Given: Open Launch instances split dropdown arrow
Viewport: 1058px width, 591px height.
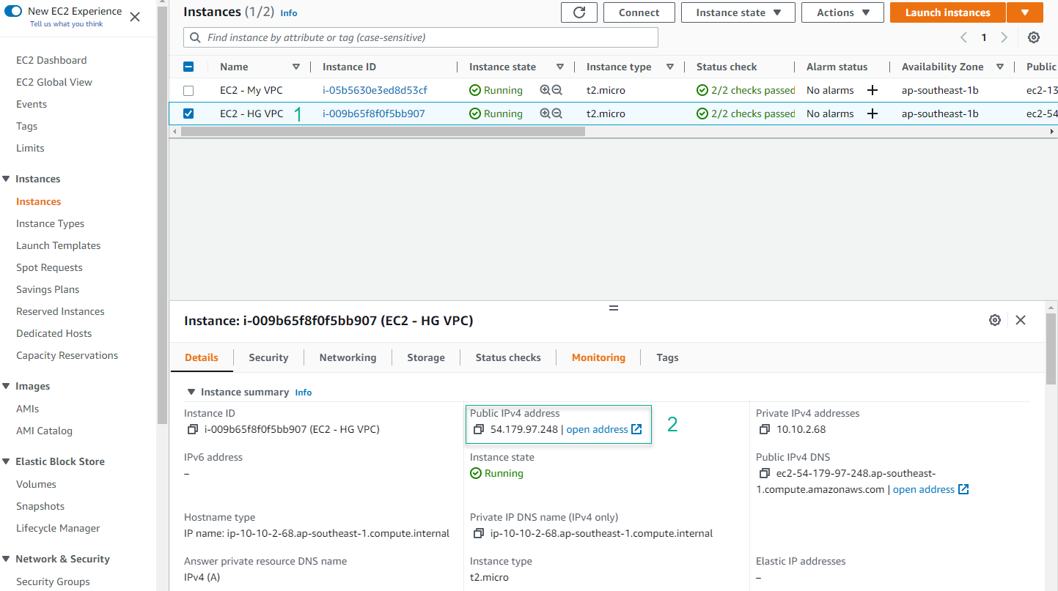Looking at the screenshot, I should click(1024, 12).
